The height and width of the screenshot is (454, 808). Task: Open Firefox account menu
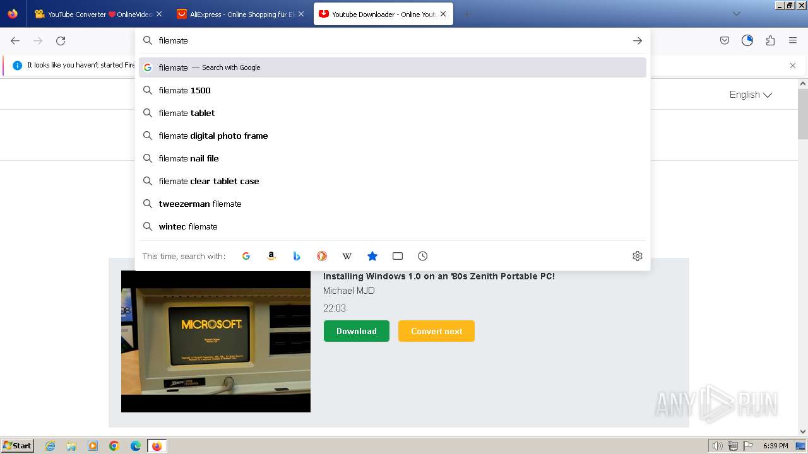tap(747, 40)
